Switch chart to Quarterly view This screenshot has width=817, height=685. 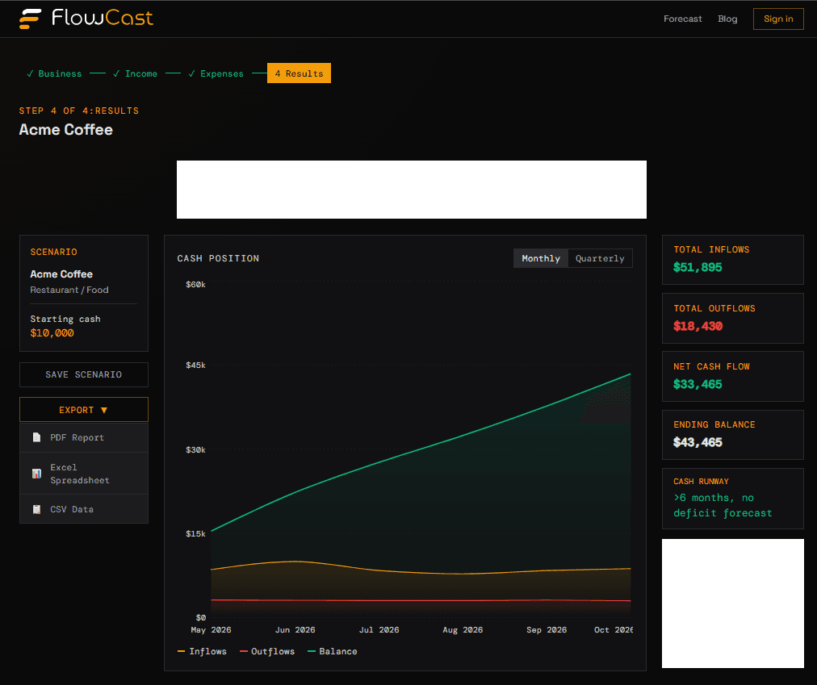600,258
